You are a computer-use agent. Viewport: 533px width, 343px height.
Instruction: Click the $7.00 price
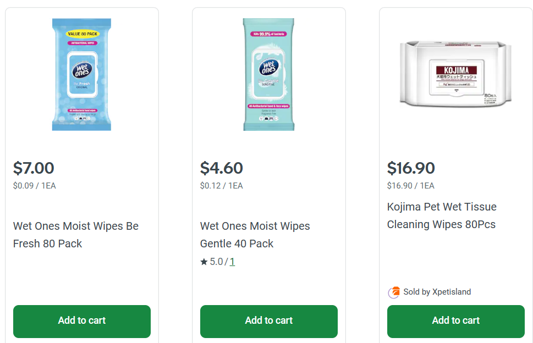point(34,168)
